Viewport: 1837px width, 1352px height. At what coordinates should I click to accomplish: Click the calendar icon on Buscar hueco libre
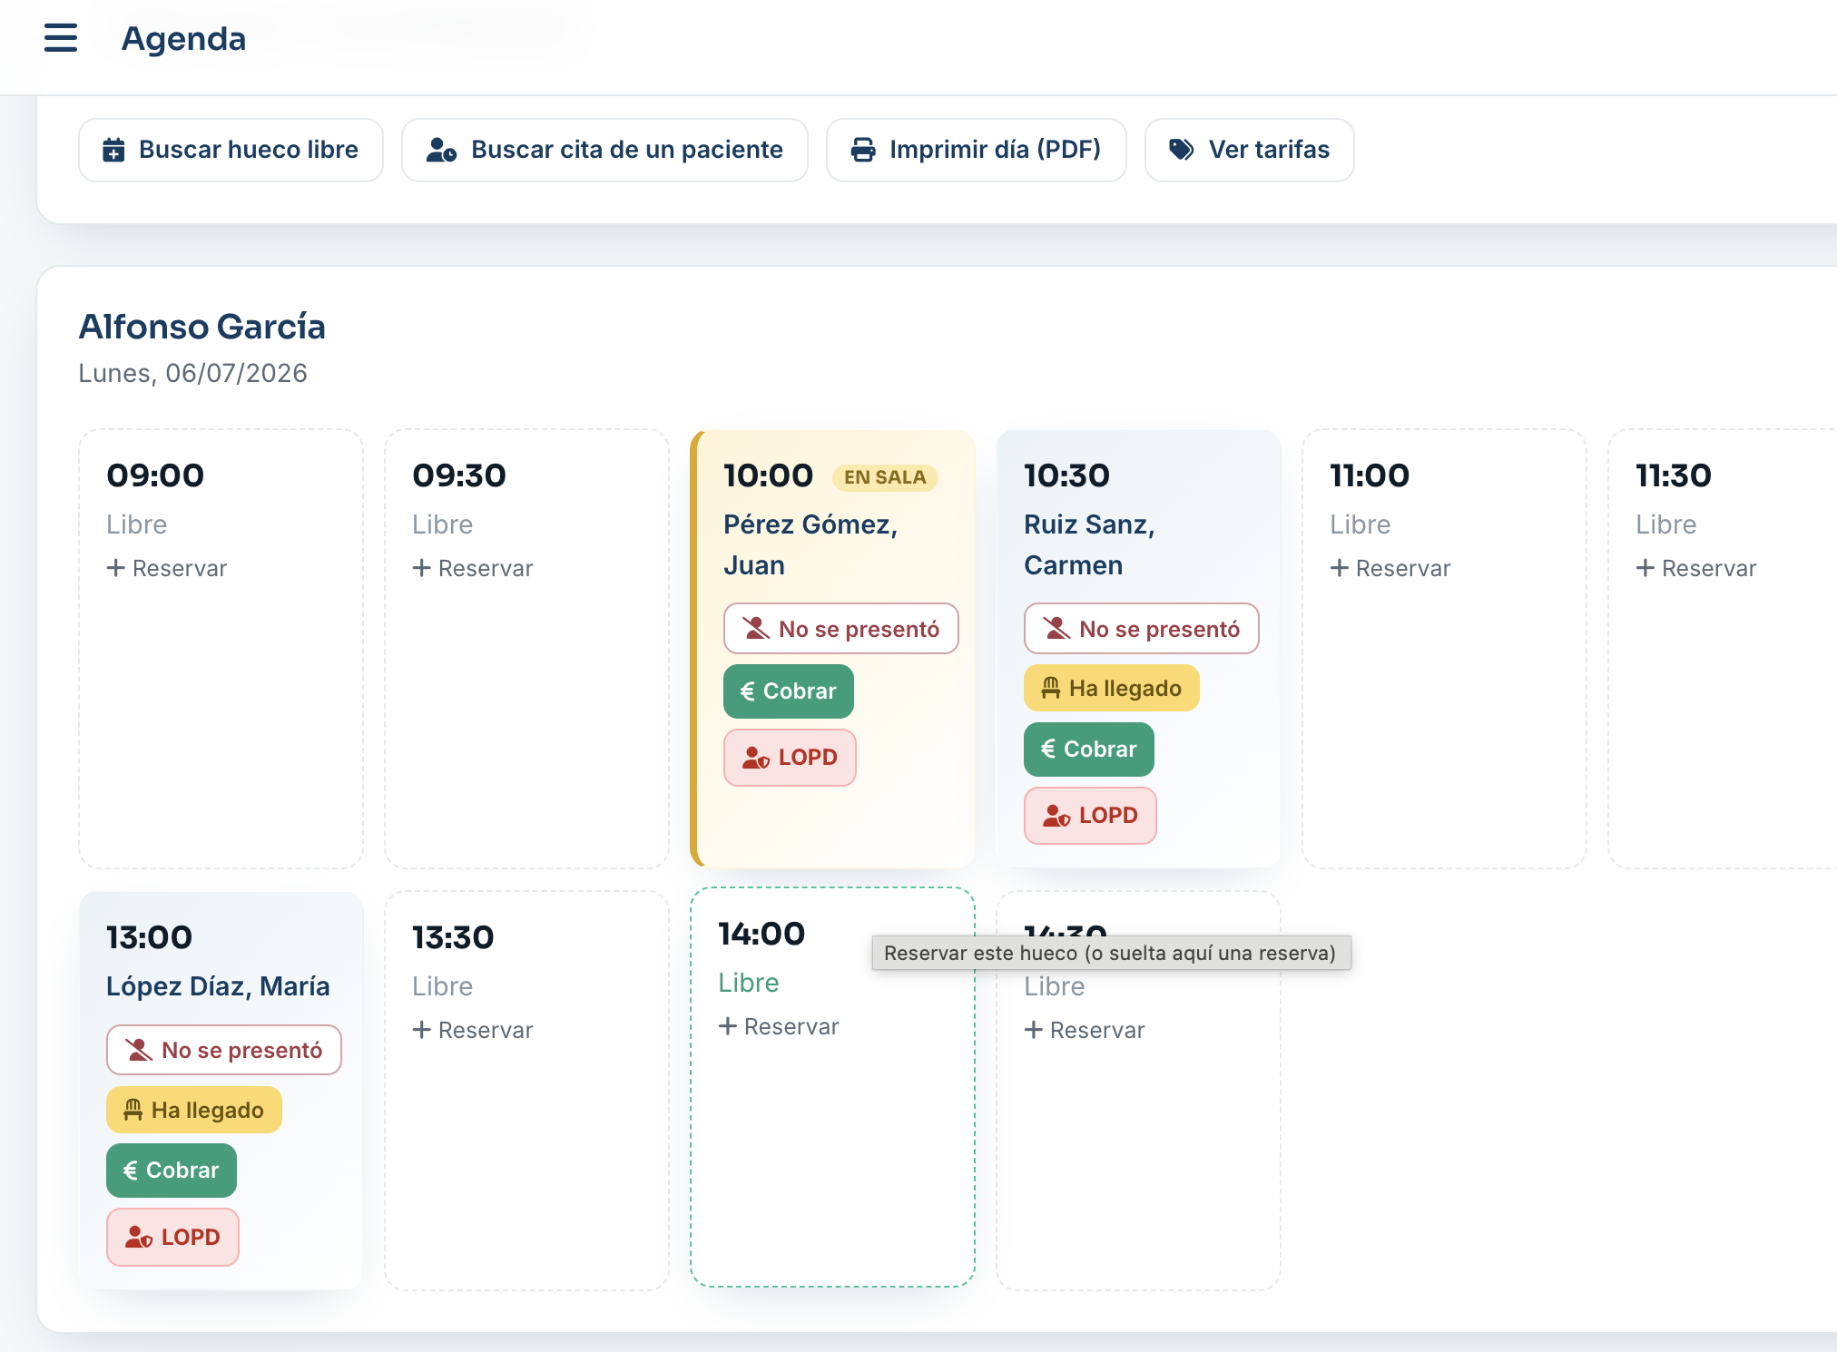click(113, 150)
